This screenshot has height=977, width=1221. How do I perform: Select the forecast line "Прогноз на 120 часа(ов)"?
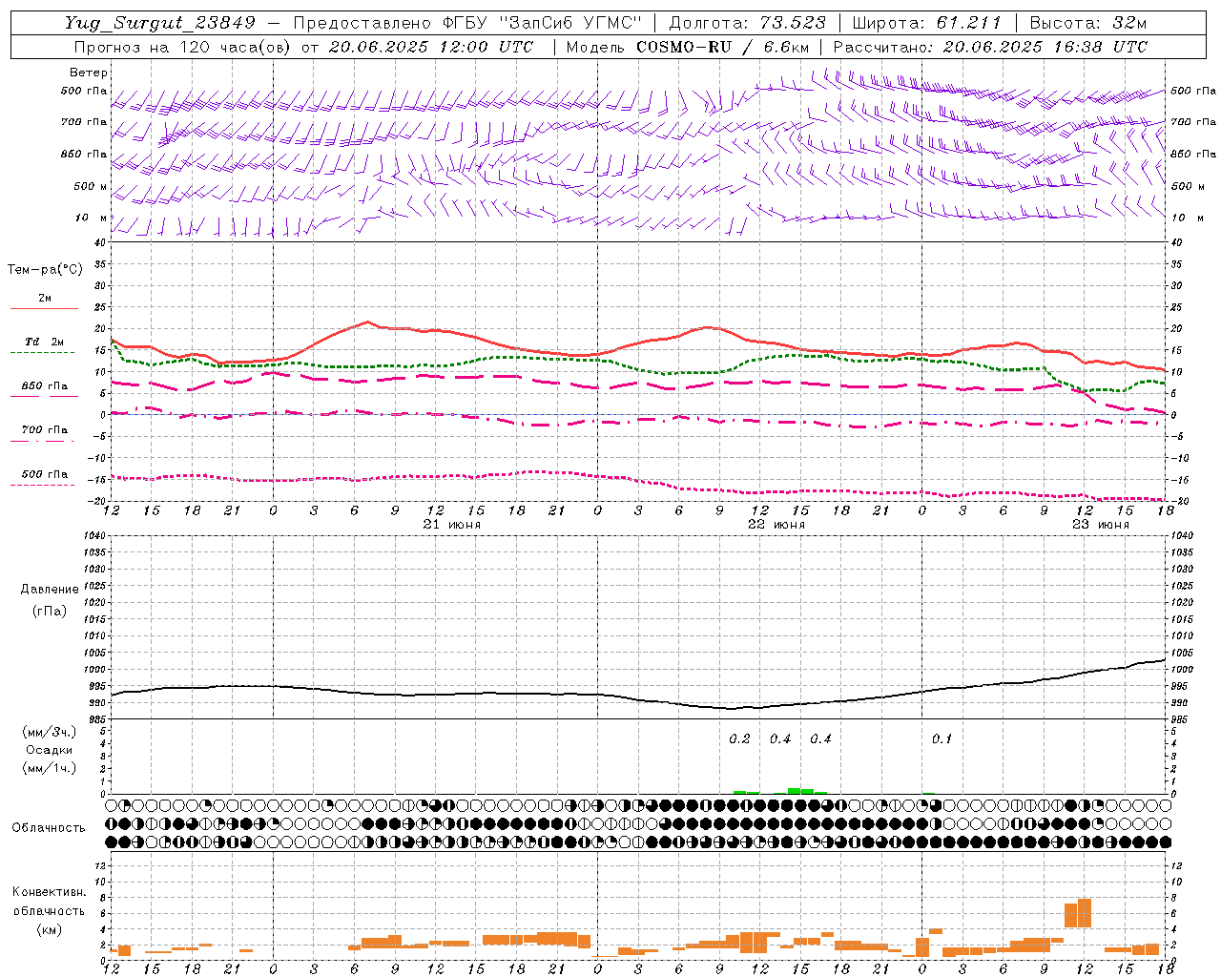pos(182,47)
